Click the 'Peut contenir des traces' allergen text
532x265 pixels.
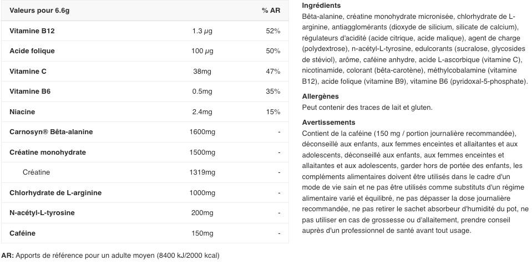367,108
